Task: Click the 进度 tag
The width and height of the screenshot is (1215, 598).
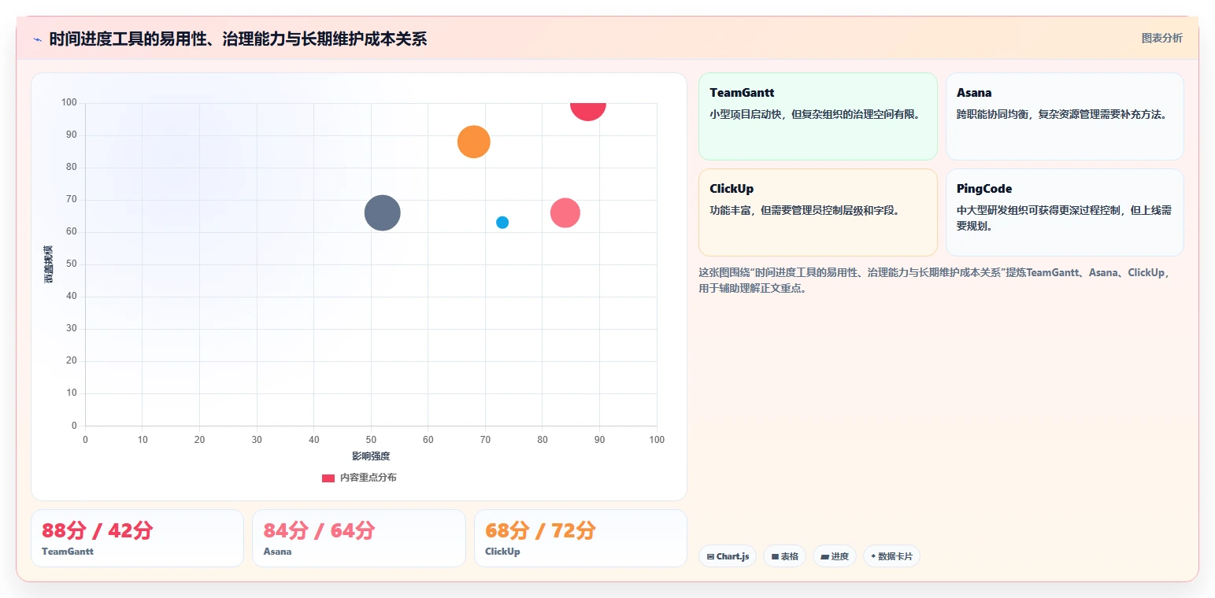Action: coord(835,556)
